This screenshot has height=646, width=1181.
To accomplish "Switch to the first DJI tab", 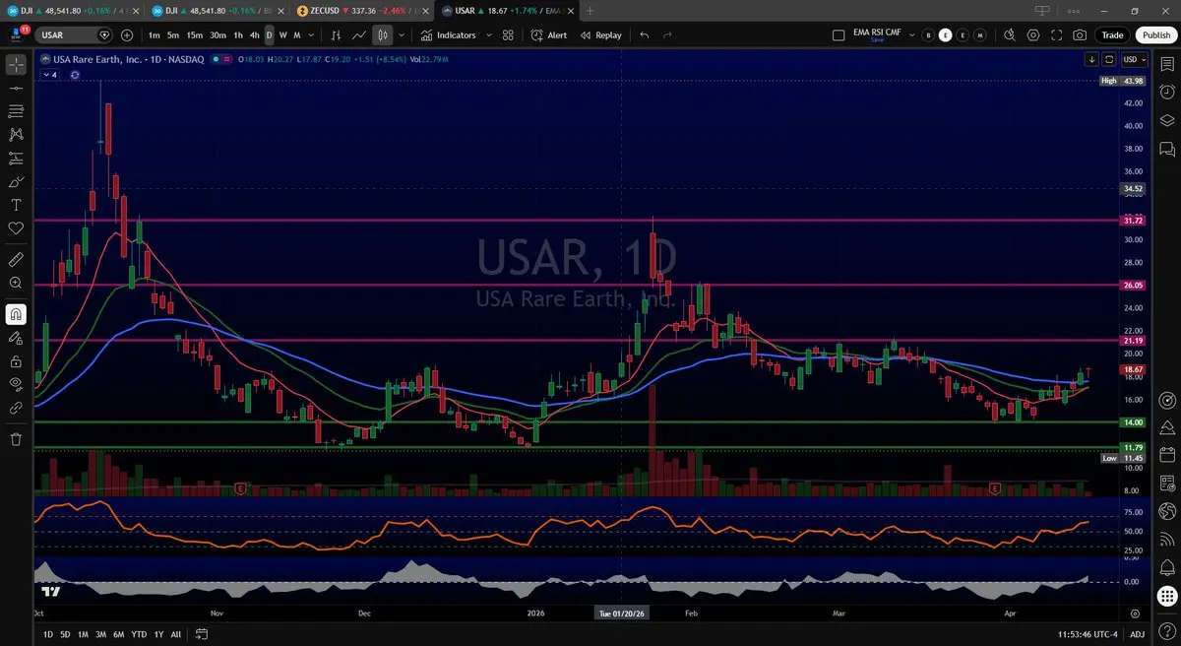I will click(72, 10).
